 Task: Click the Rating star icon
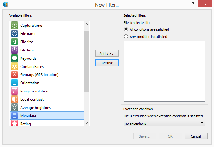15,123
